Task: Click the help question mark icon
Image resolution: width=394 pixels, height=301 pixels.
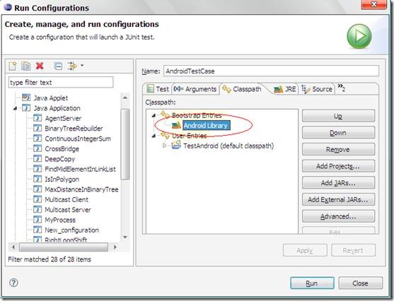Action: click(13, 283)
